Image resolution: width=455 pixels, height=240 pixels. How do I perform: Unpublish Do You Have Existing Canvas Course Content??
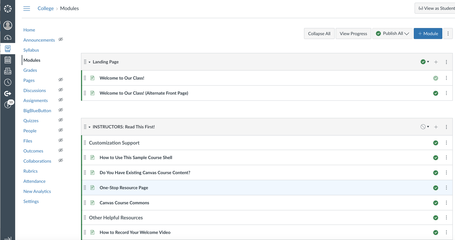pyautogui.click(x=436, y=173)
